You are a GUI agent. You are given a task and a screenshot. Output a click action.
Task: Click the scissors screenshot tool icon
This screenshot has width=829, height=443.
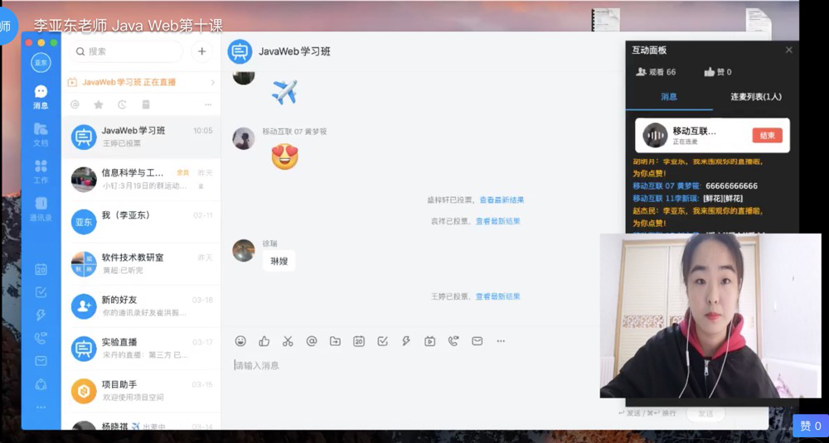coord(288,340)
